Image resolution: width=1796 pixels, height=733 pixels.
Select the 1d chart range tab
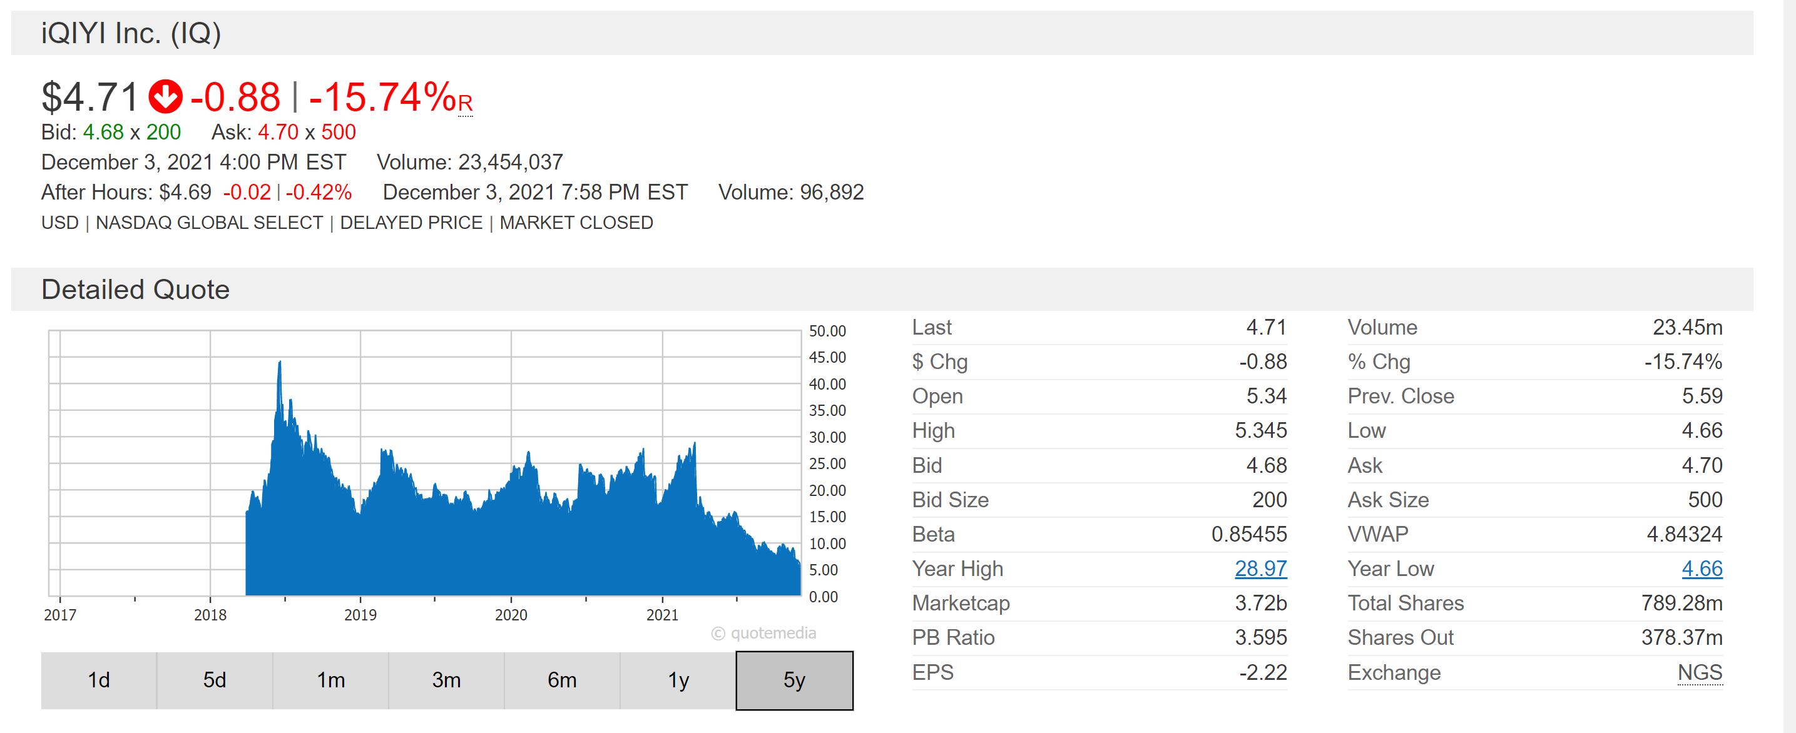pos(98,680)
